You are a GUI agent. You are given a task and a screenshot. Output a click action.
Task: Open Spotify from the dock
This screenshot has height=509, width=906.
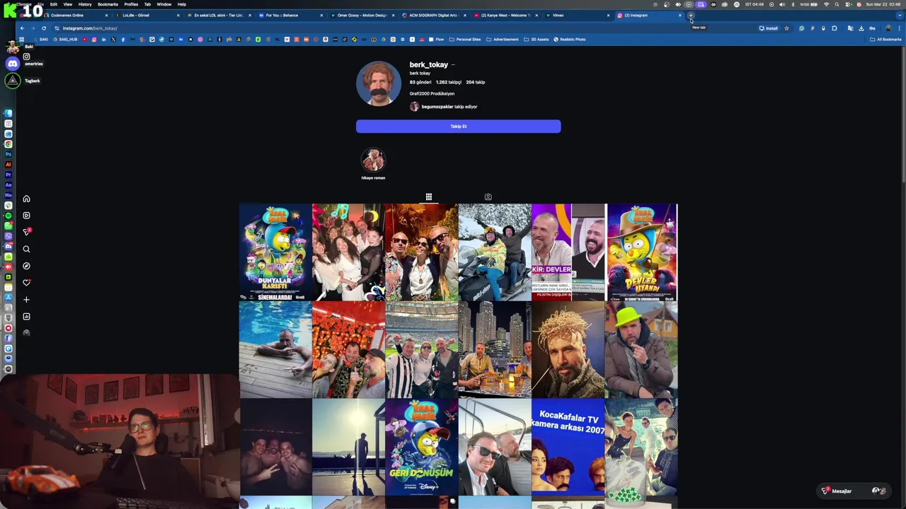point(8,216)
